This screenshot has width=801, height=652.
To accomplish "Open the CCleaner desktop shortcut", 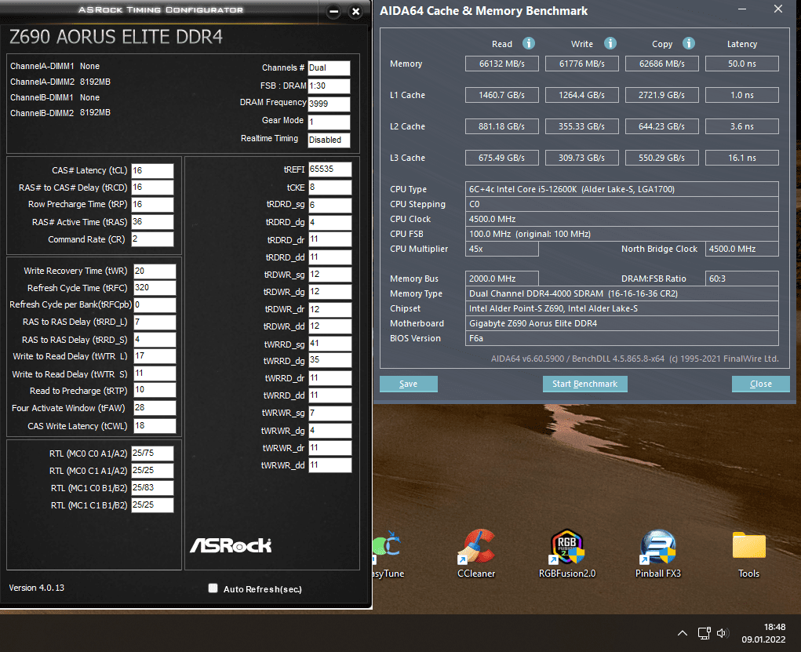I will (x=476, y=554).
